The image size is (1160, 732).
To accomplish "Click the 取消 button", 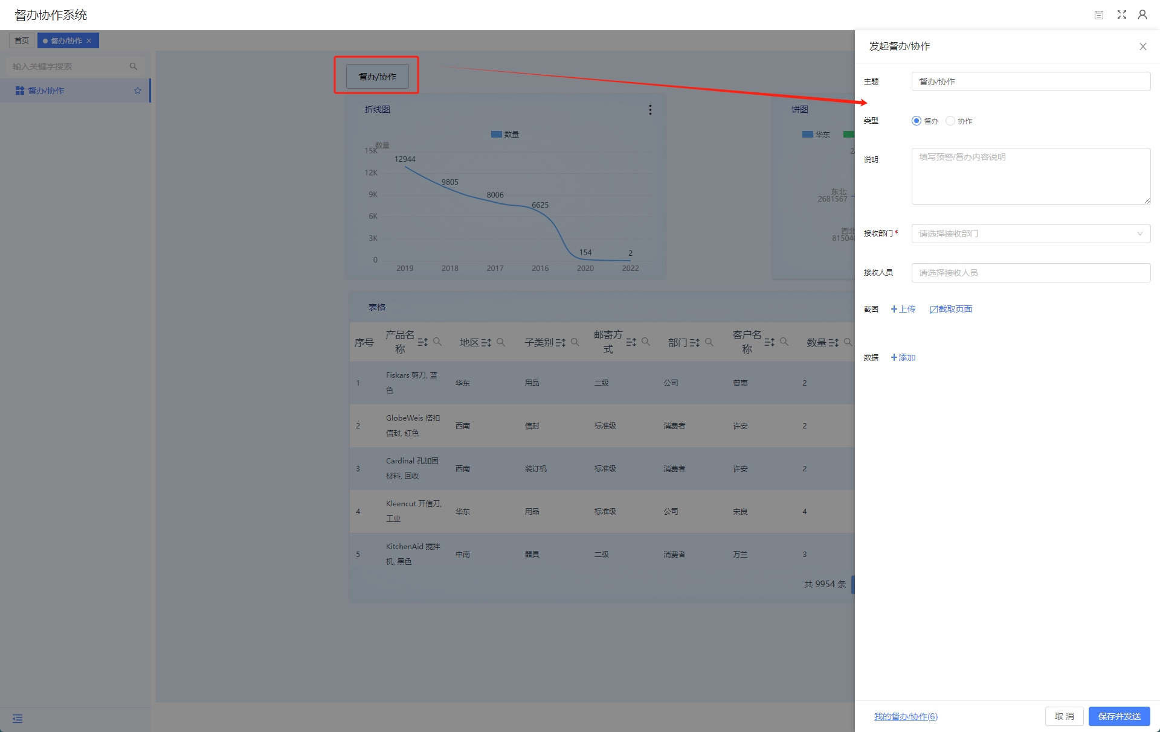I will click(x=1065, y=716).
